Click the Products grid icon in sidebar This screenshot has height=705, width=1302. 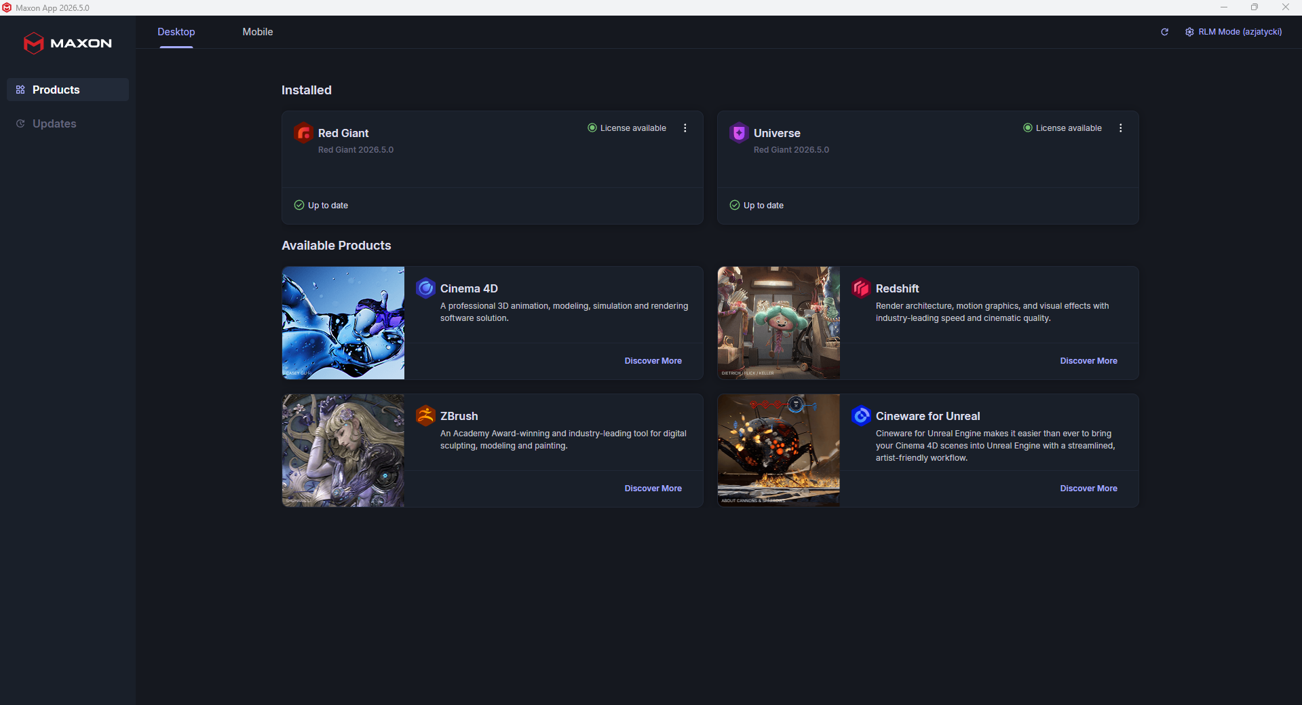coord(20,90)
